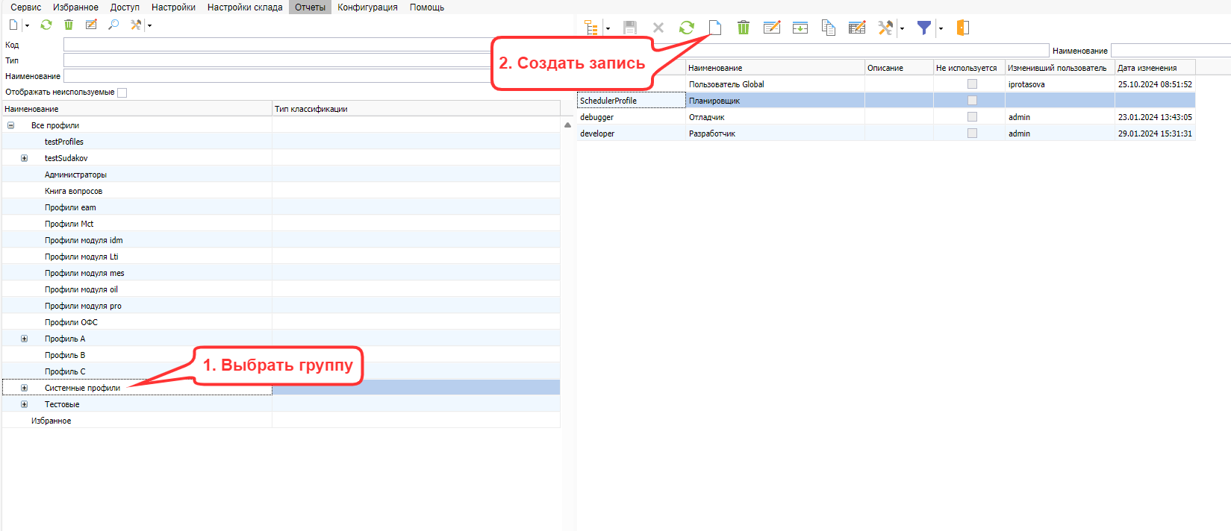Click the blue filter funnel icon
The height and width of the screenshot is (531, 1231).
[x=923, y=28]
